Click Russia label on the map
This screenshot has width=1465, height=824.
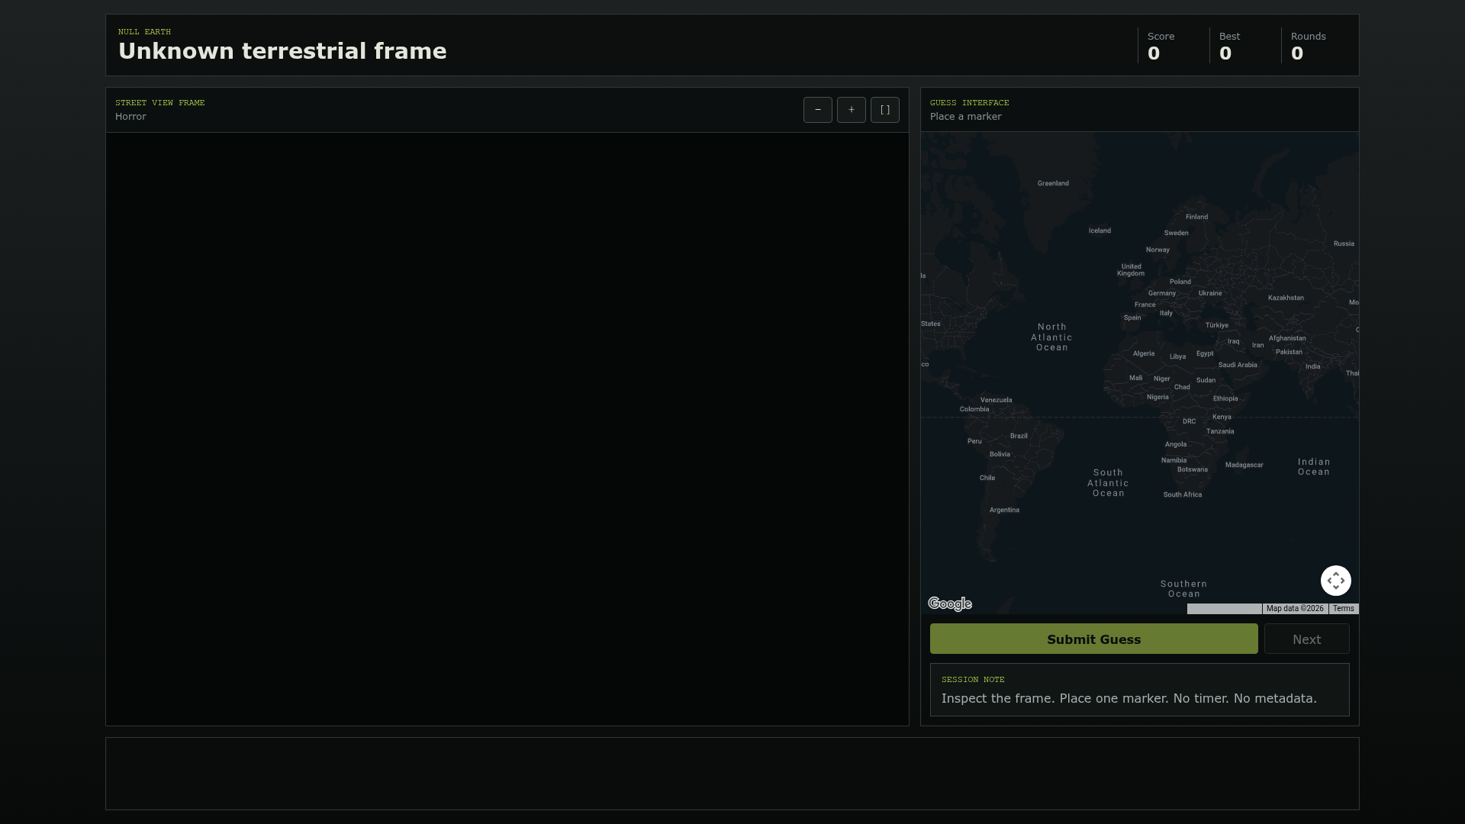pyautogui.click(x=1344, y=243)
